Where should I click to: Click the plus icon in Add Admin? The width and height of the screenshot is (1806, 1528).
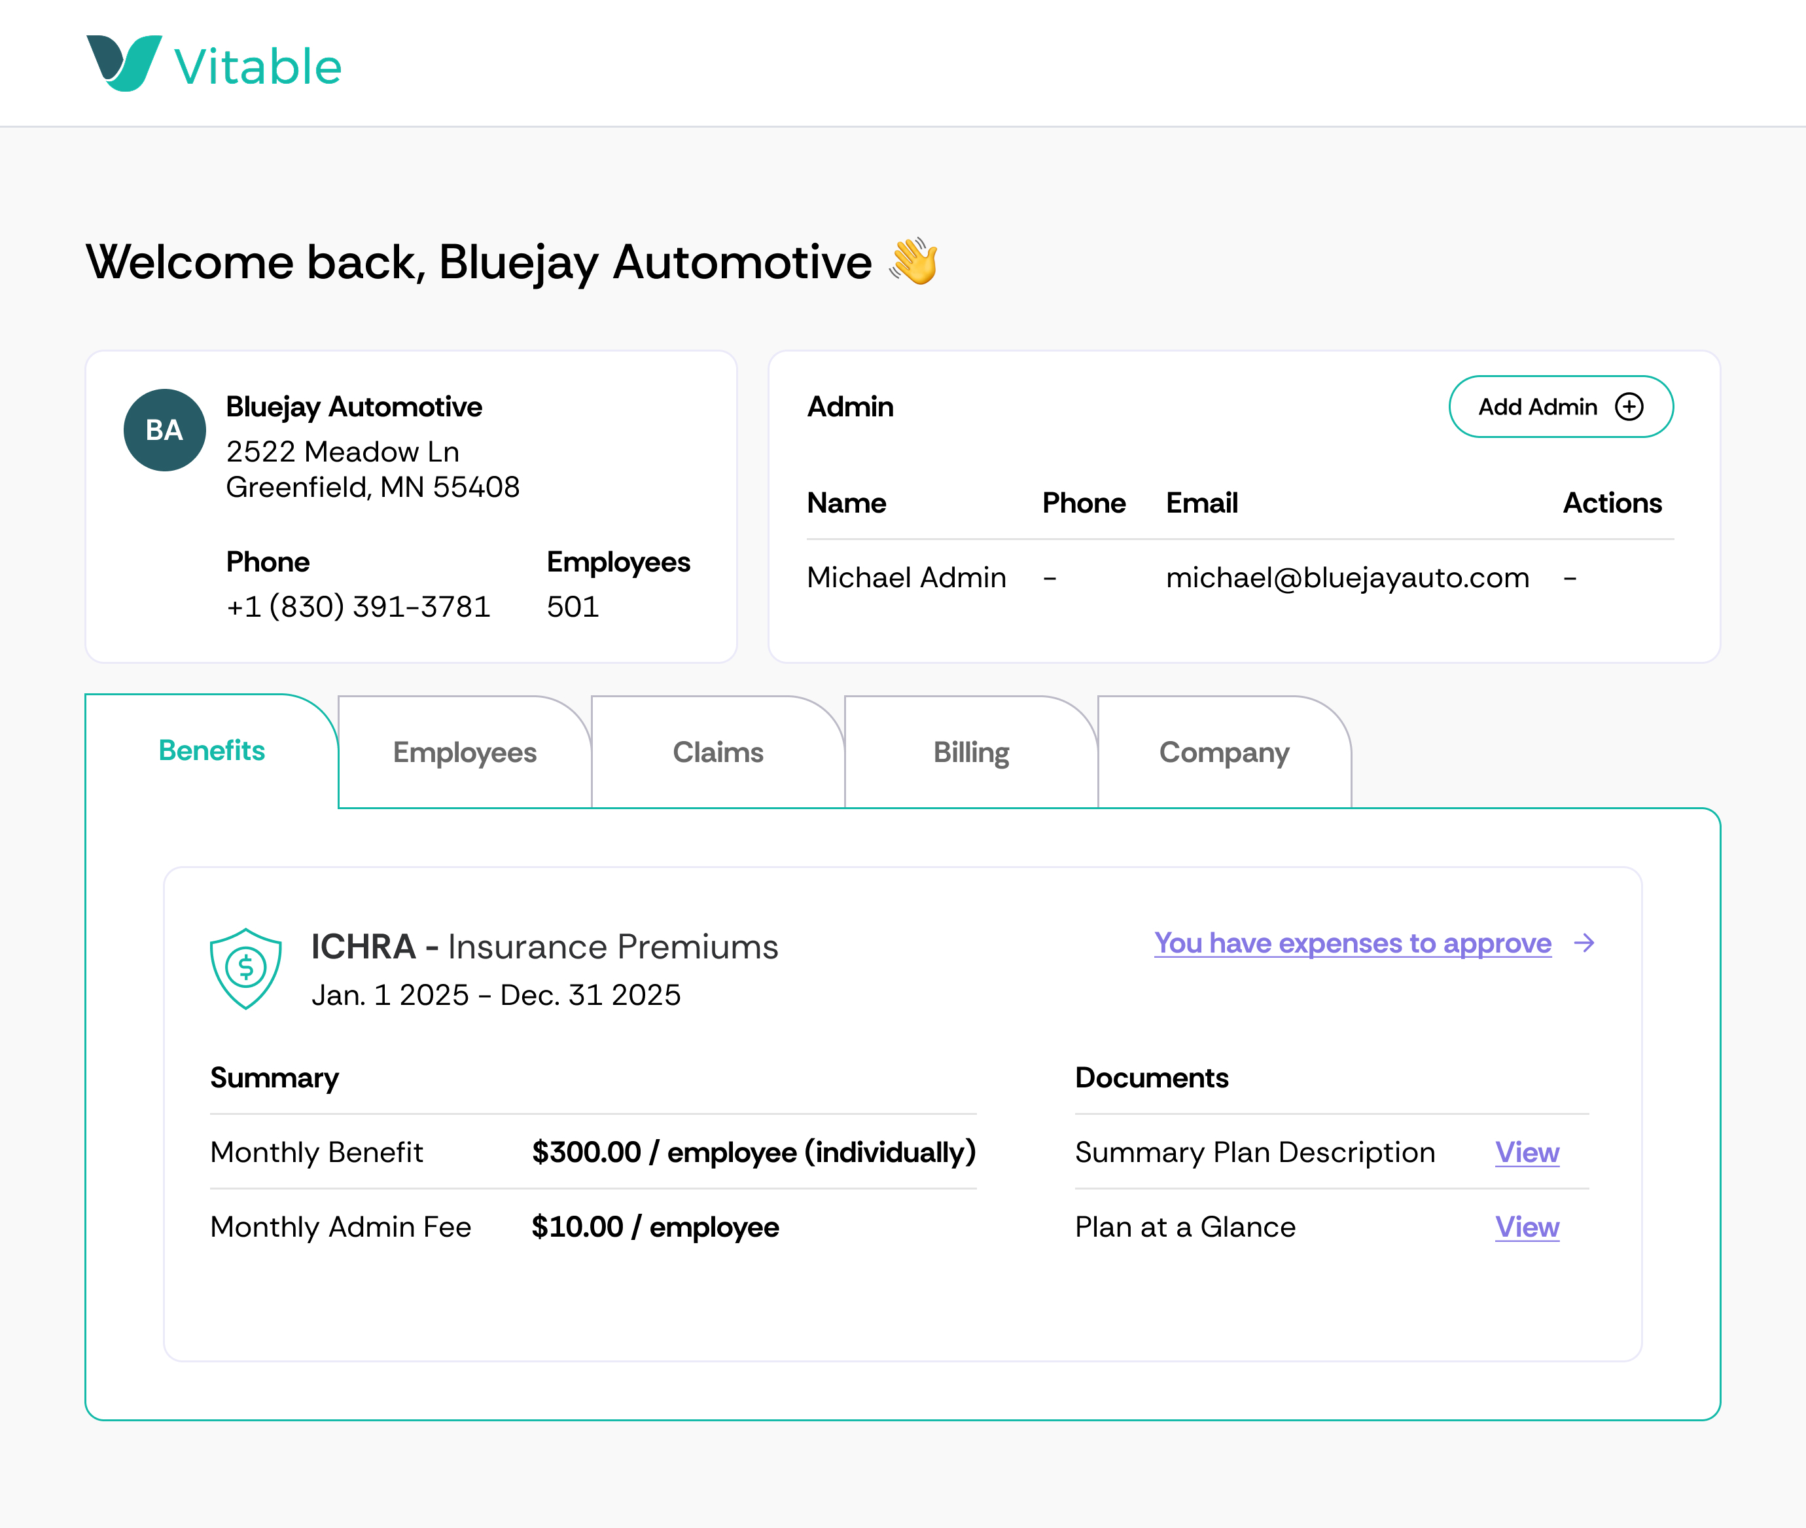[1629, 407]
